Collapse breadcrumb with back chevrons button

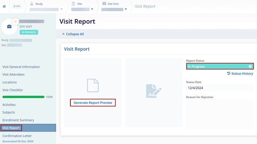tap(17, 6)
